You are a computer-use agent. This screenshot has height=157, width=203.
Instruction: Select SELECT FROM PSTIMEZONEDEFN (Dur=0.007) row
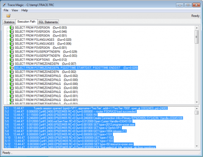coord(45,64)
